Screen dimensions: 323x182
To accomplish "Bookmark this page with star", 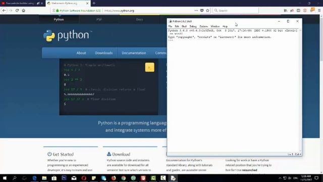I will pyautogui.click(x=207, y=10).
